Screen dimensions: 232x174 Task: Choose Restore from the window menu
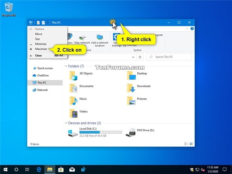point(40,29)
